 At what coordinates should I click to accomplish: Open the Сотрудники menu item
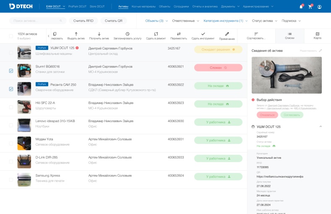click(x=181, y=7)
